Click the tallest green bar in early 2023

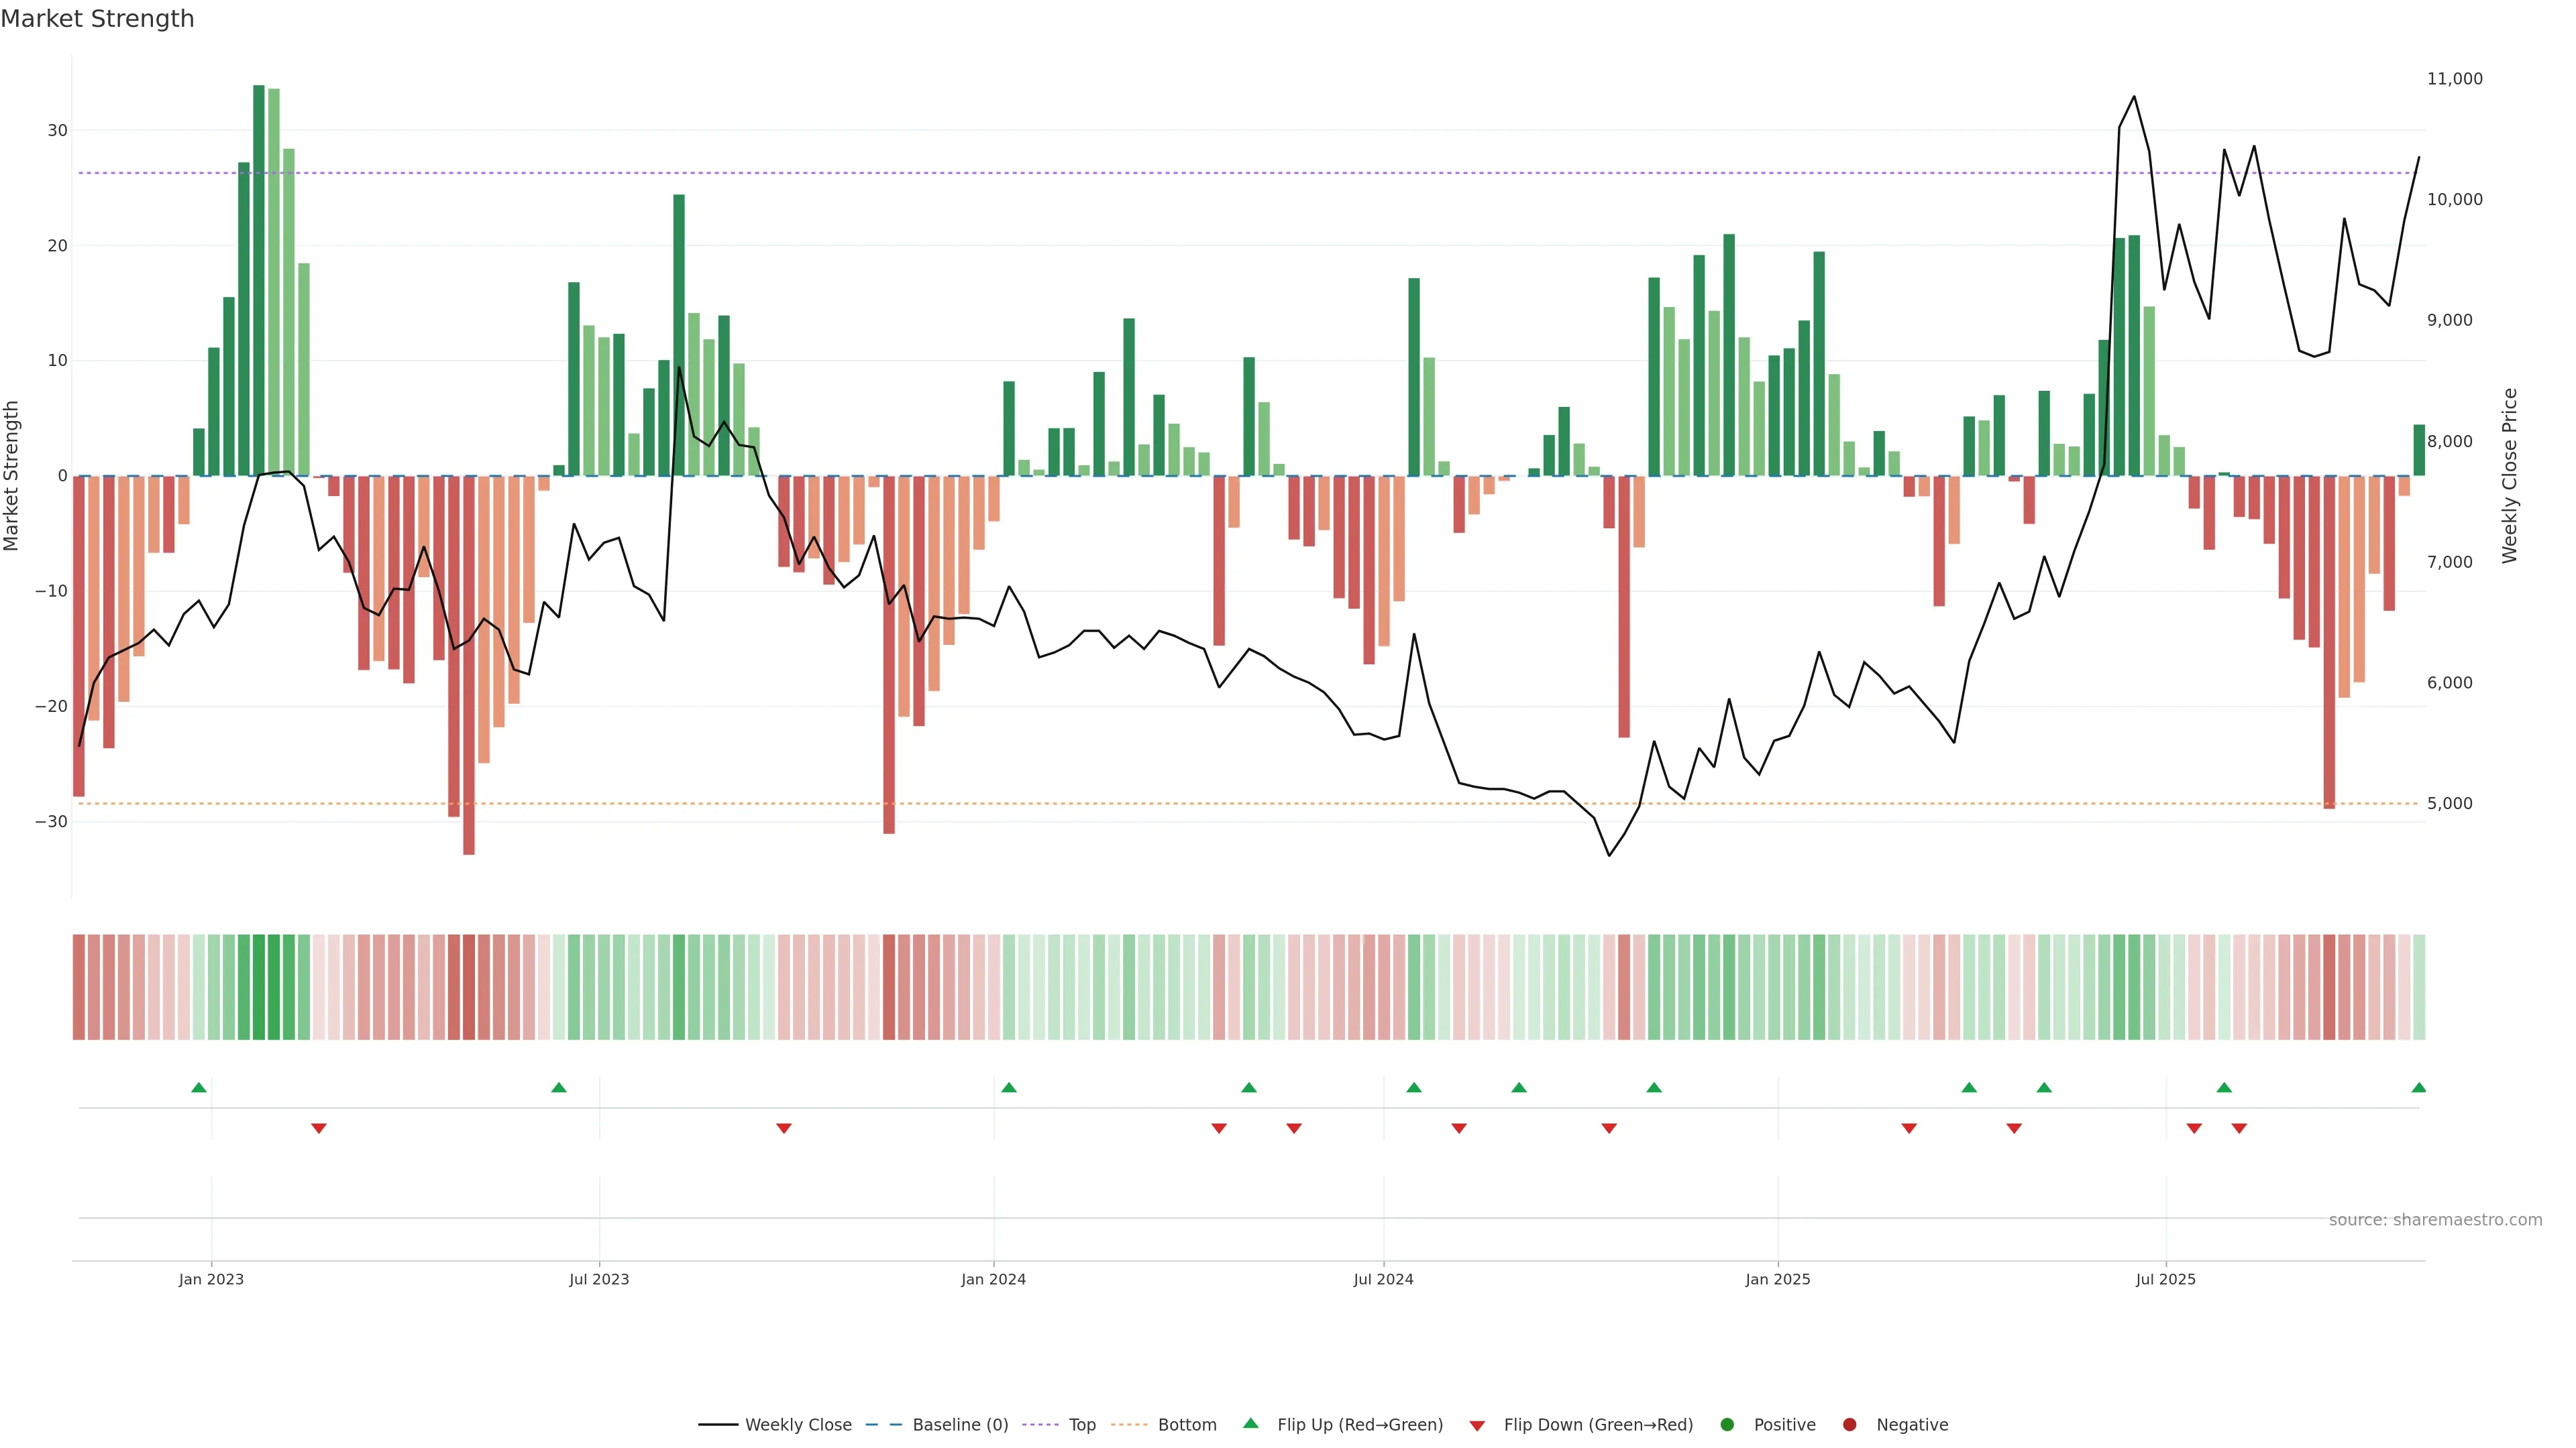pyautogui.click(x=259, y=280)
